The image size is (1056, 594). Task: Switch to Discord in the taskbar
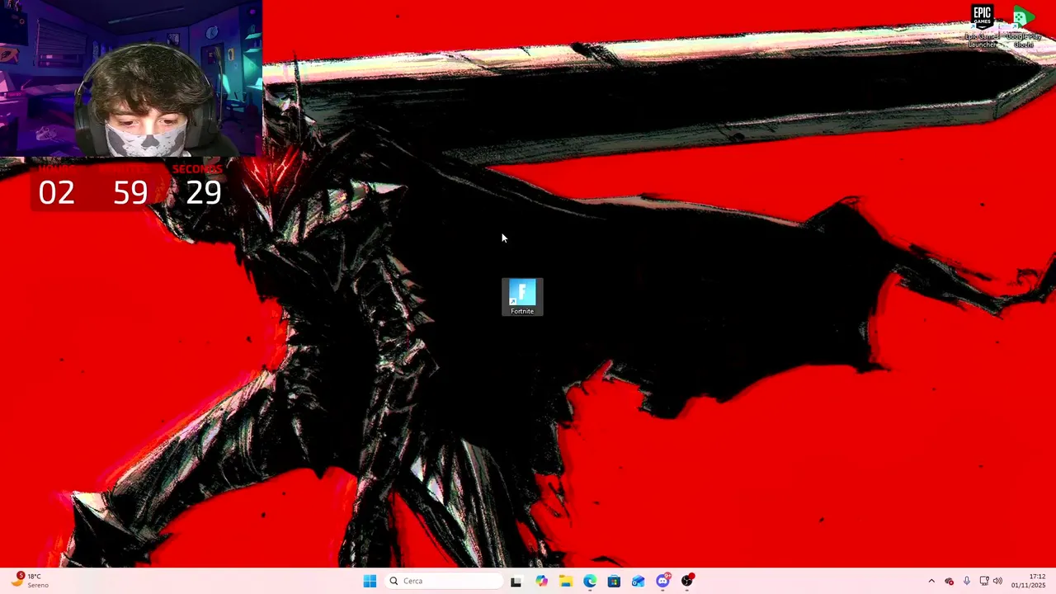[662, 581]
